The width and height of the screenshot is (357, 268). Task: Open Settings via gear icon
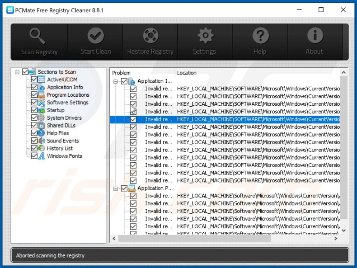(x=205, y=36)
